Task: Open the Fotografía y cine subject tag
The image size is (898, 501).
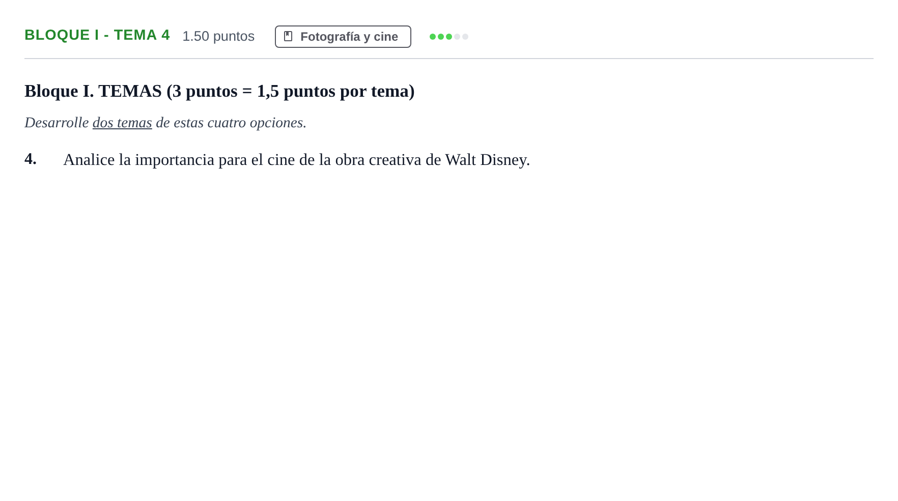Action: pyautogui.click(x=343, y=37)
